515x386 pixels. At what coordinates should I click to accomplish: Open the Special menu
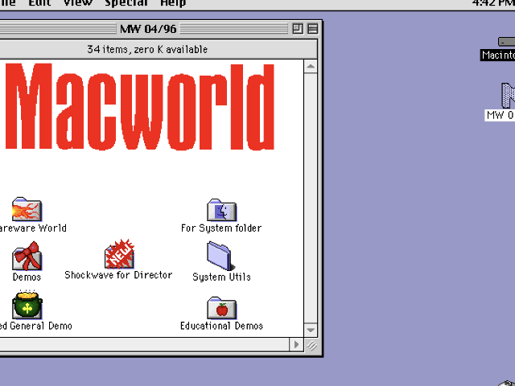(x=126, y=3)
